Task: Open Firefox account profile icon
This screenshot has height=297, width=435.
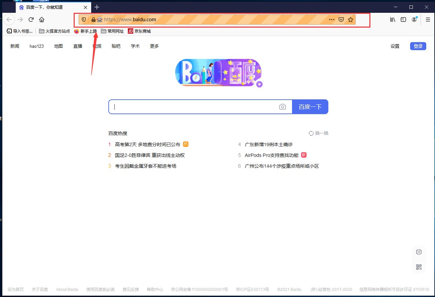Action: click(x=414, y=20)
